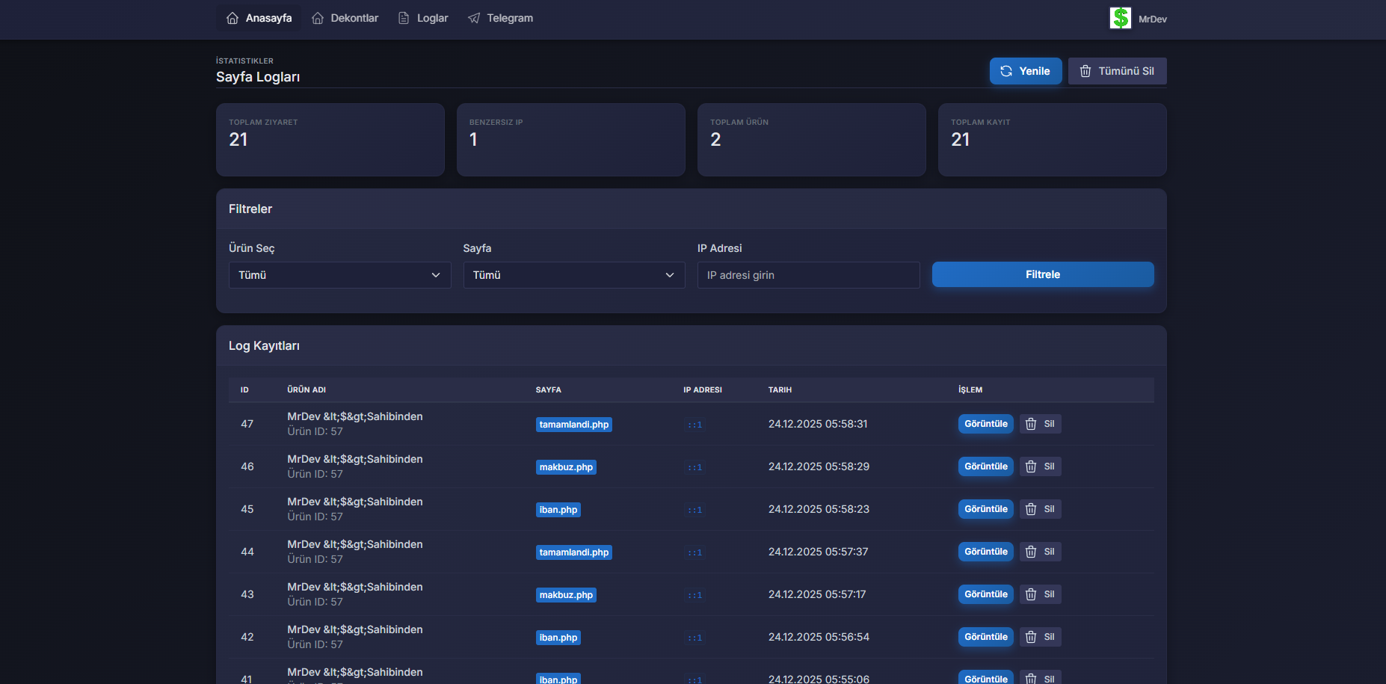Click timestamp 24.12.2025 05:56:54
Image resolution: width=1386 pixels, height=684 pixels.
819,637
